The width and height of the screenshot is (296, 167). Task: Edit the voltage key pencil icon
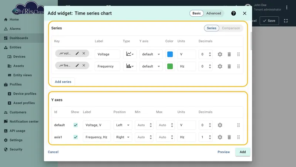click(x=77, y=53)
